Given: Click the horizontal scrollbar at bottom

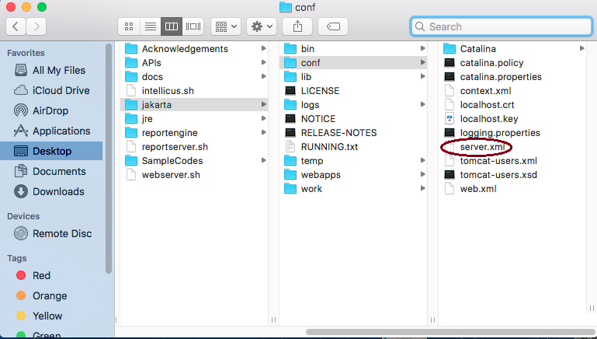Looking at the screenshot, I should (x=450, y=332).
